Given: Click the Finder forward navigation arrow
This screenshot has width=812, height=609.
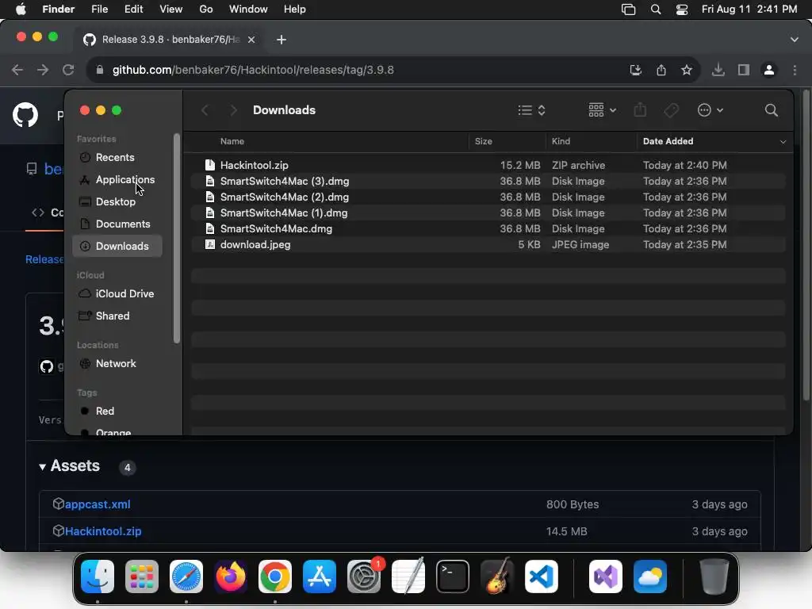Looking at the screenshot, I should pos(234,110).
